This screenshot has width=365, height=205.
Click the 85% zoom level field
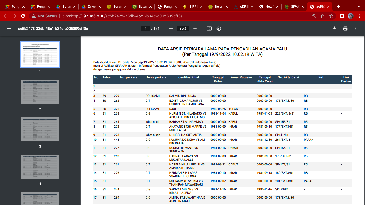[183, 29]
